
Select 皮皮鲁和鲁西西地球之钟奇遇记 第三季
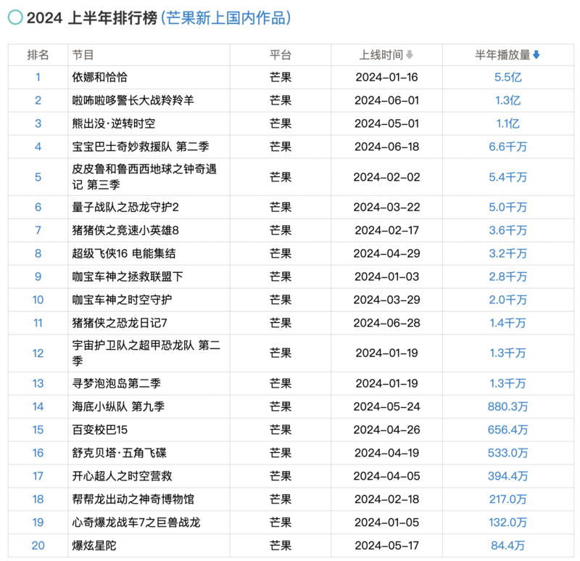144,176
